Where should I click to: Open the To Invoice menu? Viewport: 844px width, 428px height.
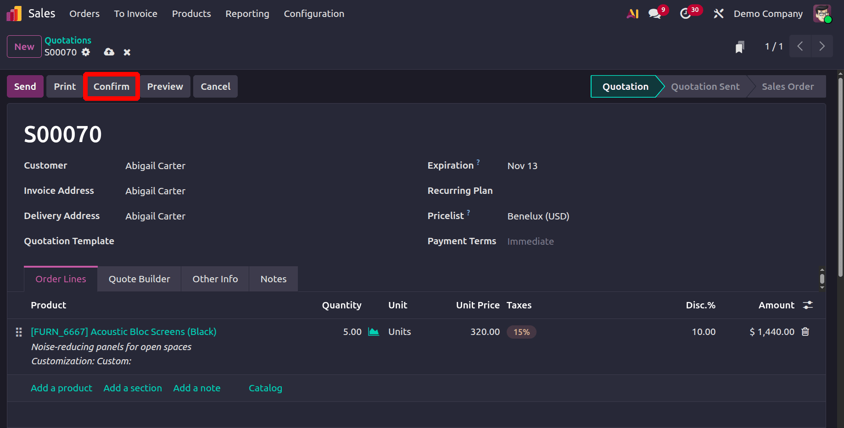(136, 14)
